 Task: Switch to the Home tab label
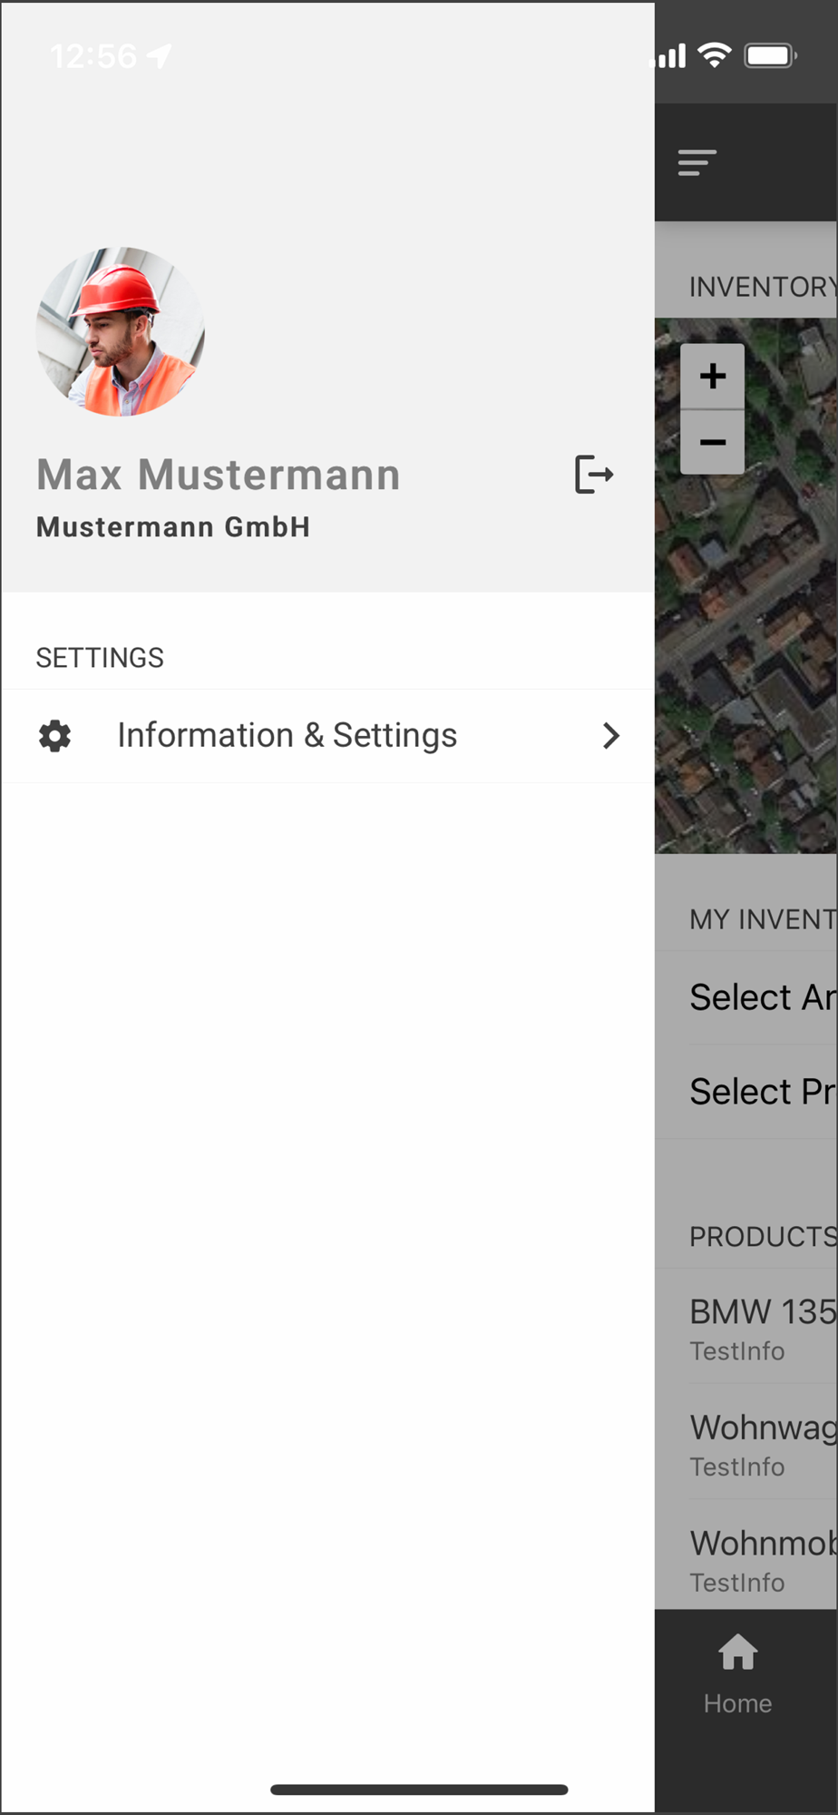(738, 1703)
